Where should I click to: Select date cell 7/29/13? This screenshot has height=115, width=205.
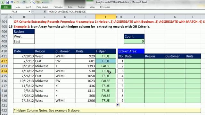click(24, 56)
